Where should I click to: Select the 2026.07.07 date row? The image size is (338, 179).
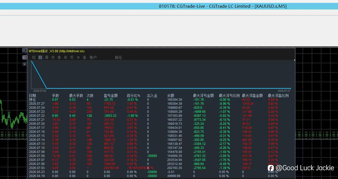click(x=37, y=160)
